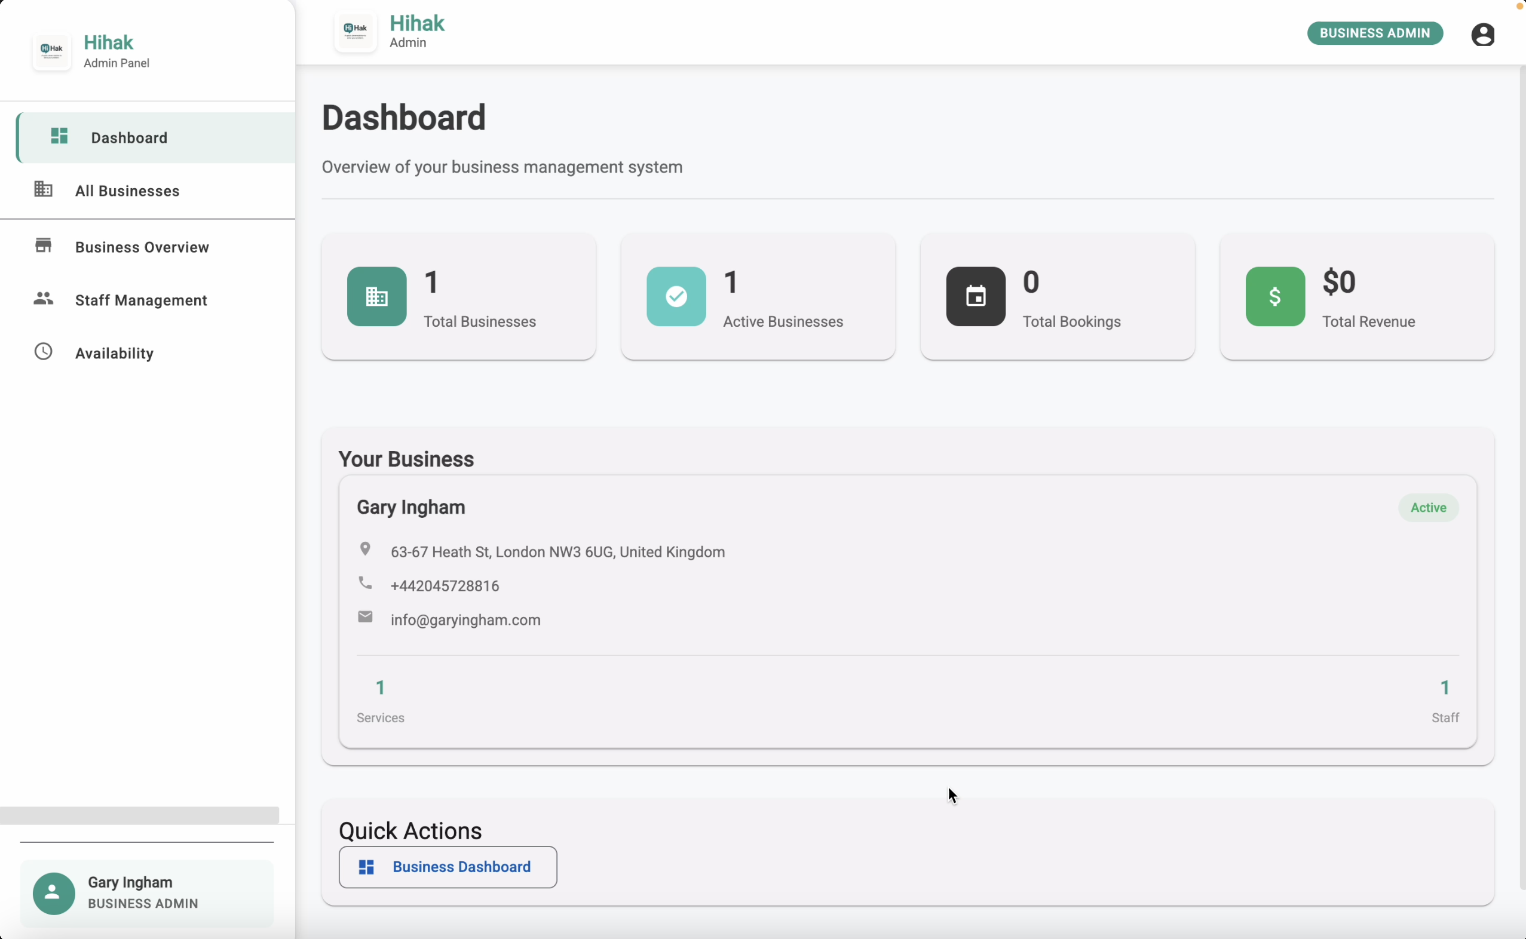Viewport: 1526px width, 939px height.
Task: Go to All Businesses in the sidebar
Action: click(127, 191)
